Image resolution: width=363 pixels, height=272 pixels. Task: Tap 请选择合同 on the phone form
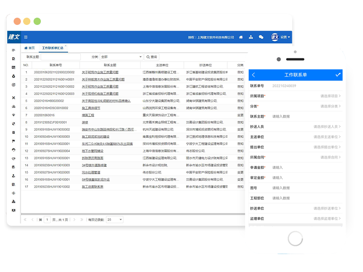[330, 157]
